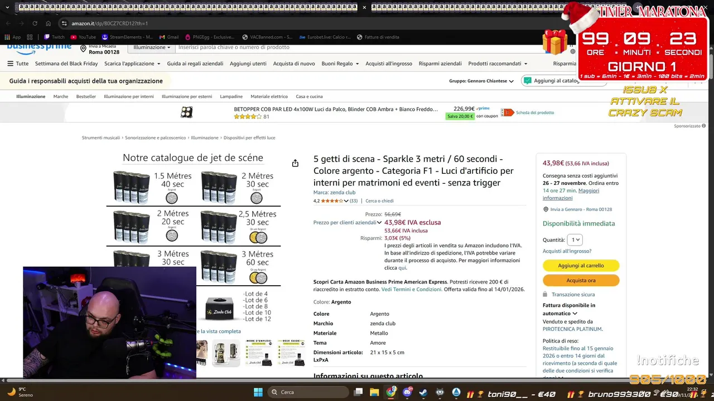Open Steam from the taskbar

coord(424,392)
